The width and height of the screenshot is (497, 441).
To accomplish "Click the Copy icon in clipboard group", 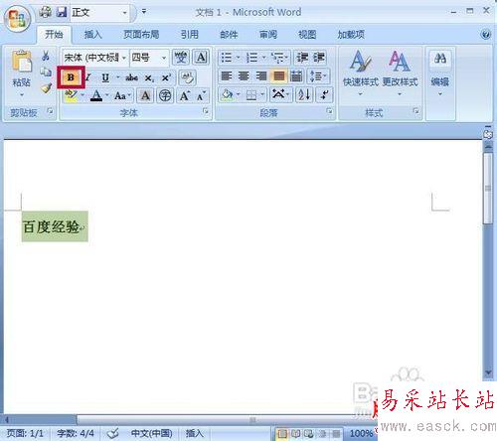I will [x=46, y=72].
